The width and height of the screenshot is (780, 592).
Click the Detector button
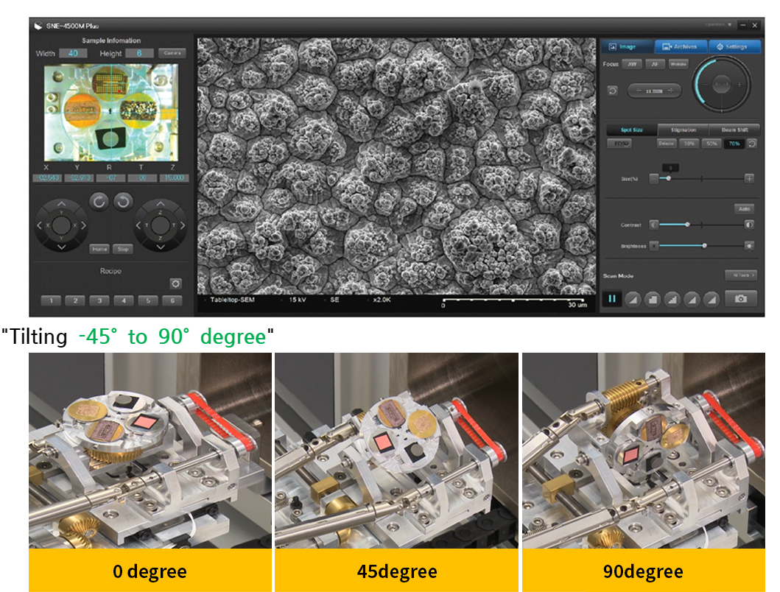pos(666,144)
